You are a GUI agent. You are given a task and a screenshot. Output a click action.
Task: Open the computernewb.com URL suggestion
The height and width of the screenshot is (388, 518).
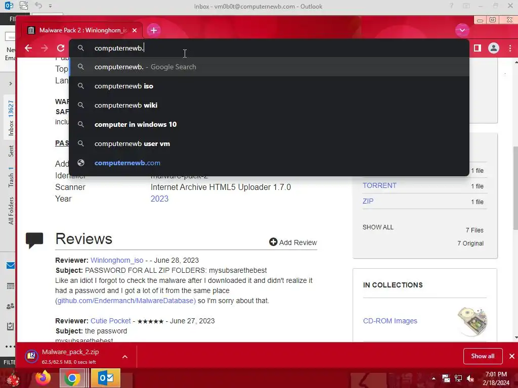tap(269, 163)
